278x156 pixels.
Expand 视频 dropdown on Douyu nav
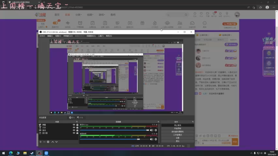[x=90, y=15]
